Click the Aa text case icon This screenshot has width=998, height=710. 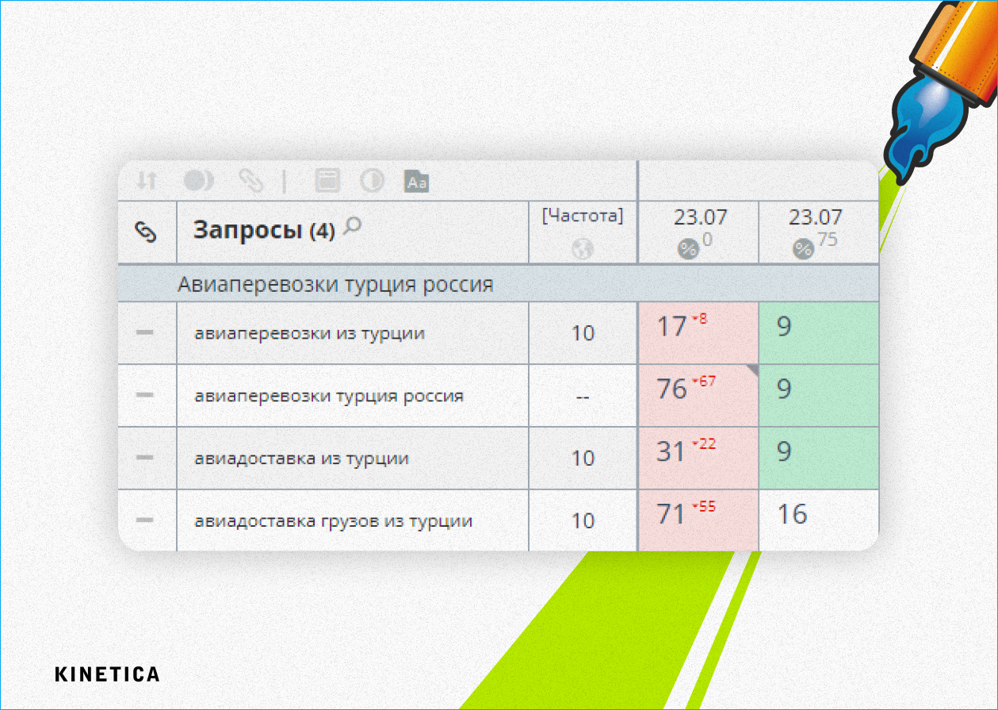[x=417, y=182]
